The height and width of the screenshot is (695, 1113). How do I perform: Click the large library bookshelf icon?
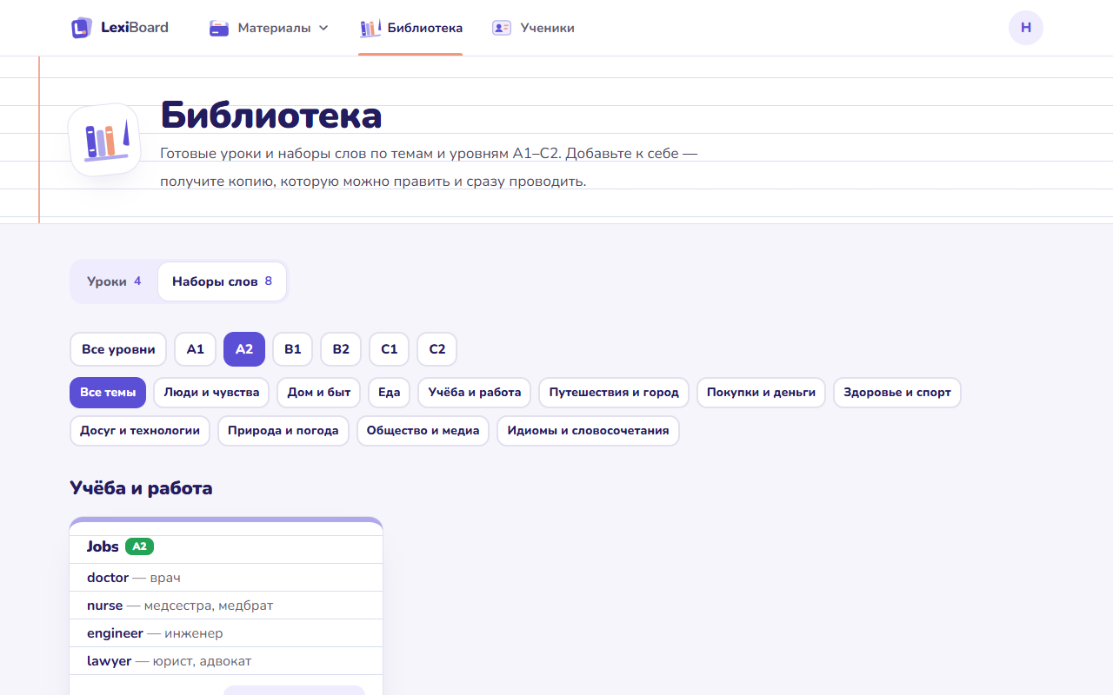[x=104, y=140]
